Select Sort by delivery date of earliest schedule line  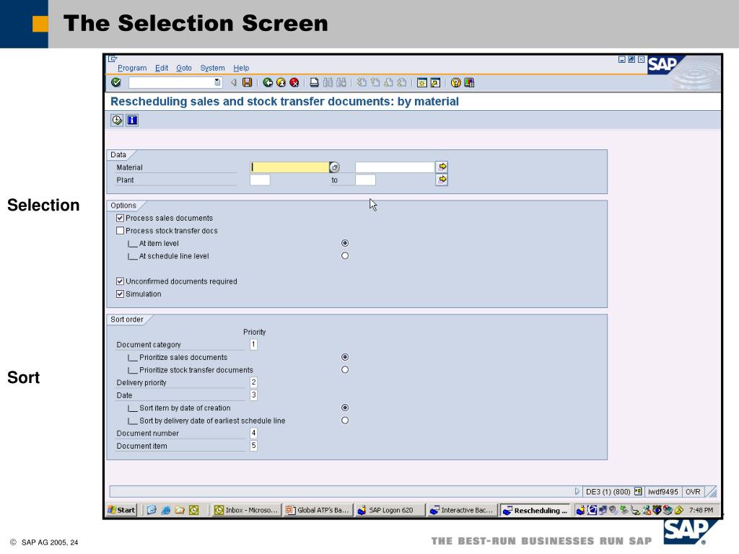[x=345, y=421]
